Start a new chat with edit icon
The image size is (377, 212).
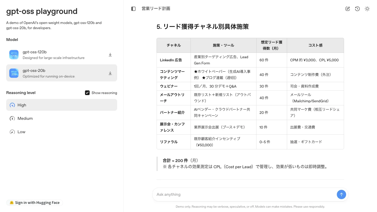click(348, 9)
